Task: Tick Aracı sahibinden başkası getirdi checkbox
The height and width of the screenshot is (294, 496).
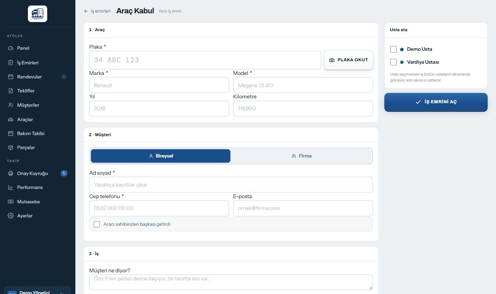Action: click(97, 224)
